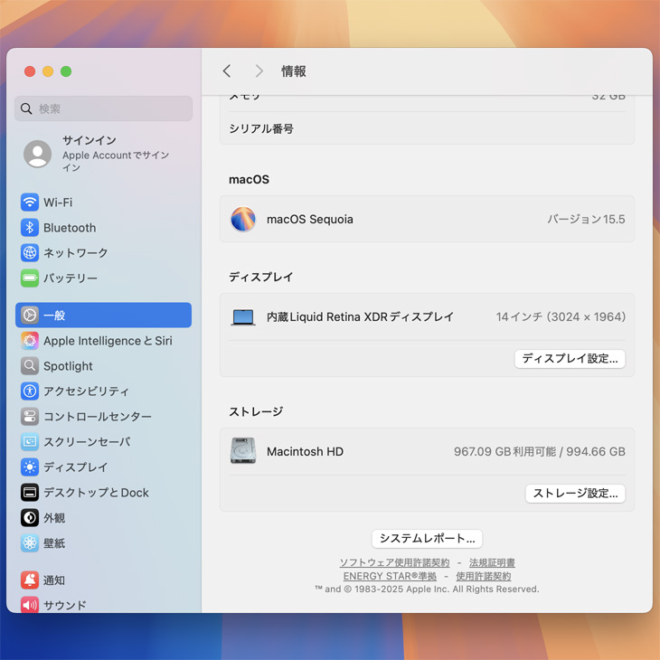Open スクリーンセーバ icon
The image size is (660, 660).
30,441
